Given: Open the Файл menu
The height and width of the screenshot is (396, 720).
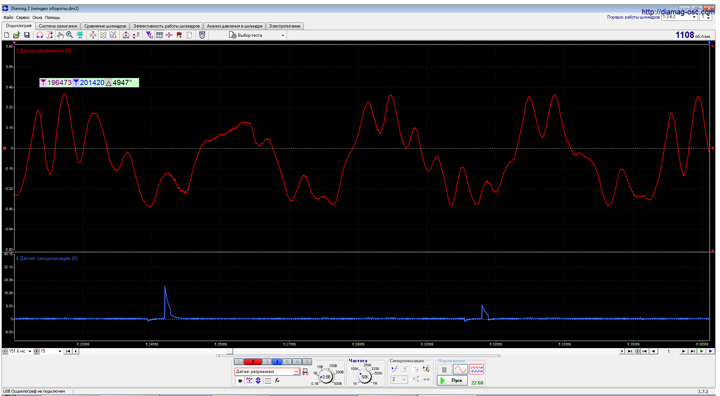Looking at the screenshot, I should click(8, 17).
